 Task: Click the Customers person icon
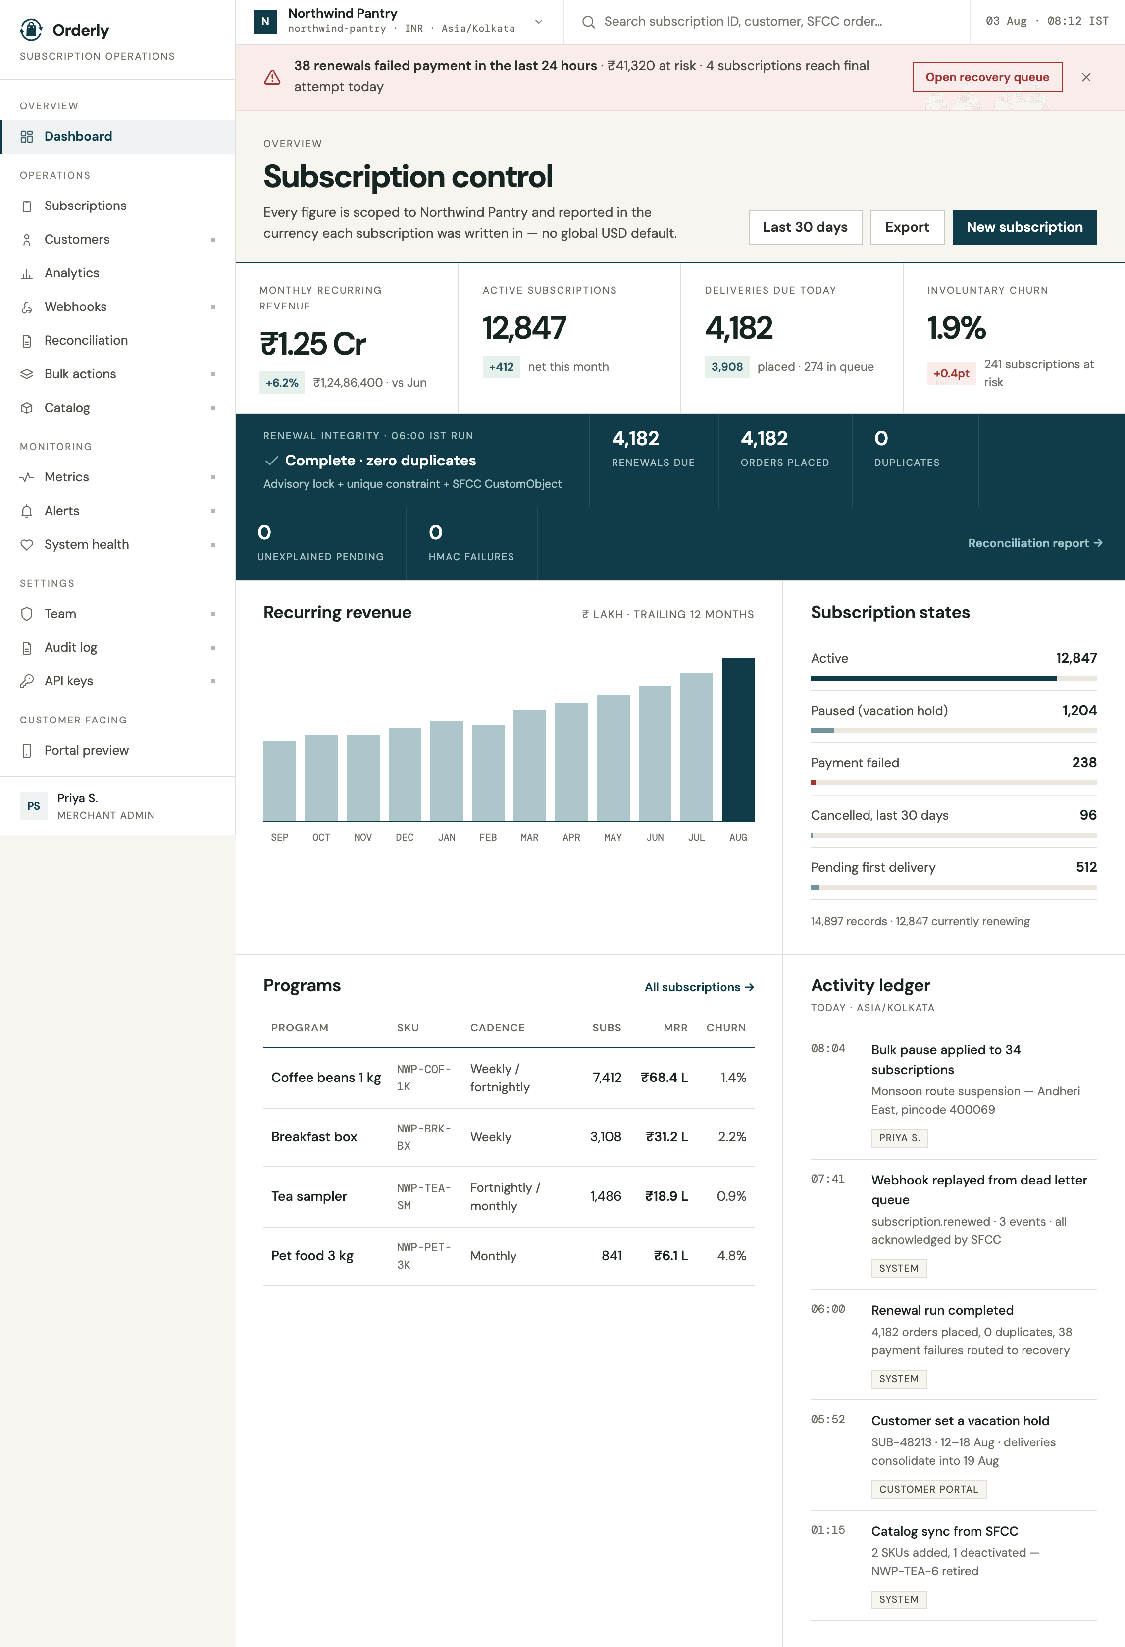click(x=27, y=240)
